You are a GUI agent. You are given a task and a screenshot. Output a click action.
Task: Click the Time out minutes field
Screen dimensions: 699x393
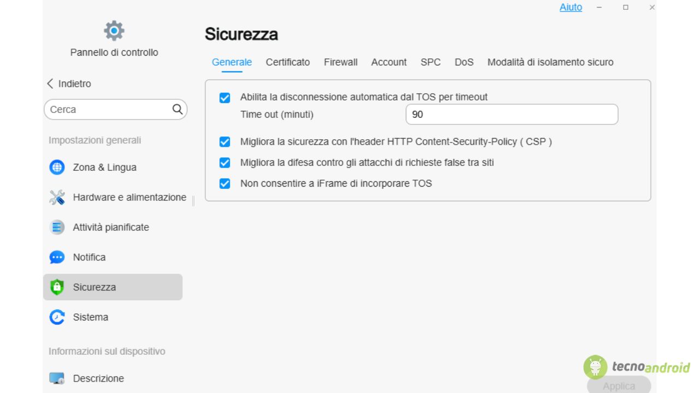click(511, 115)
